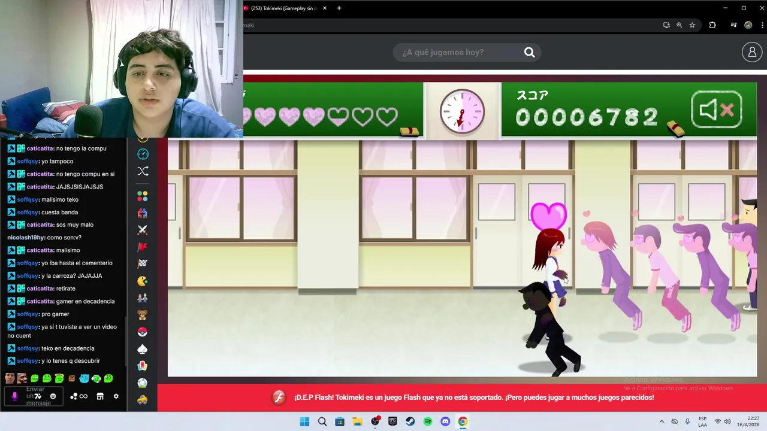The width and height of the screenshot is (767, 431).
Task: Open the browser extensions puzzle icon
Action: 712,25
